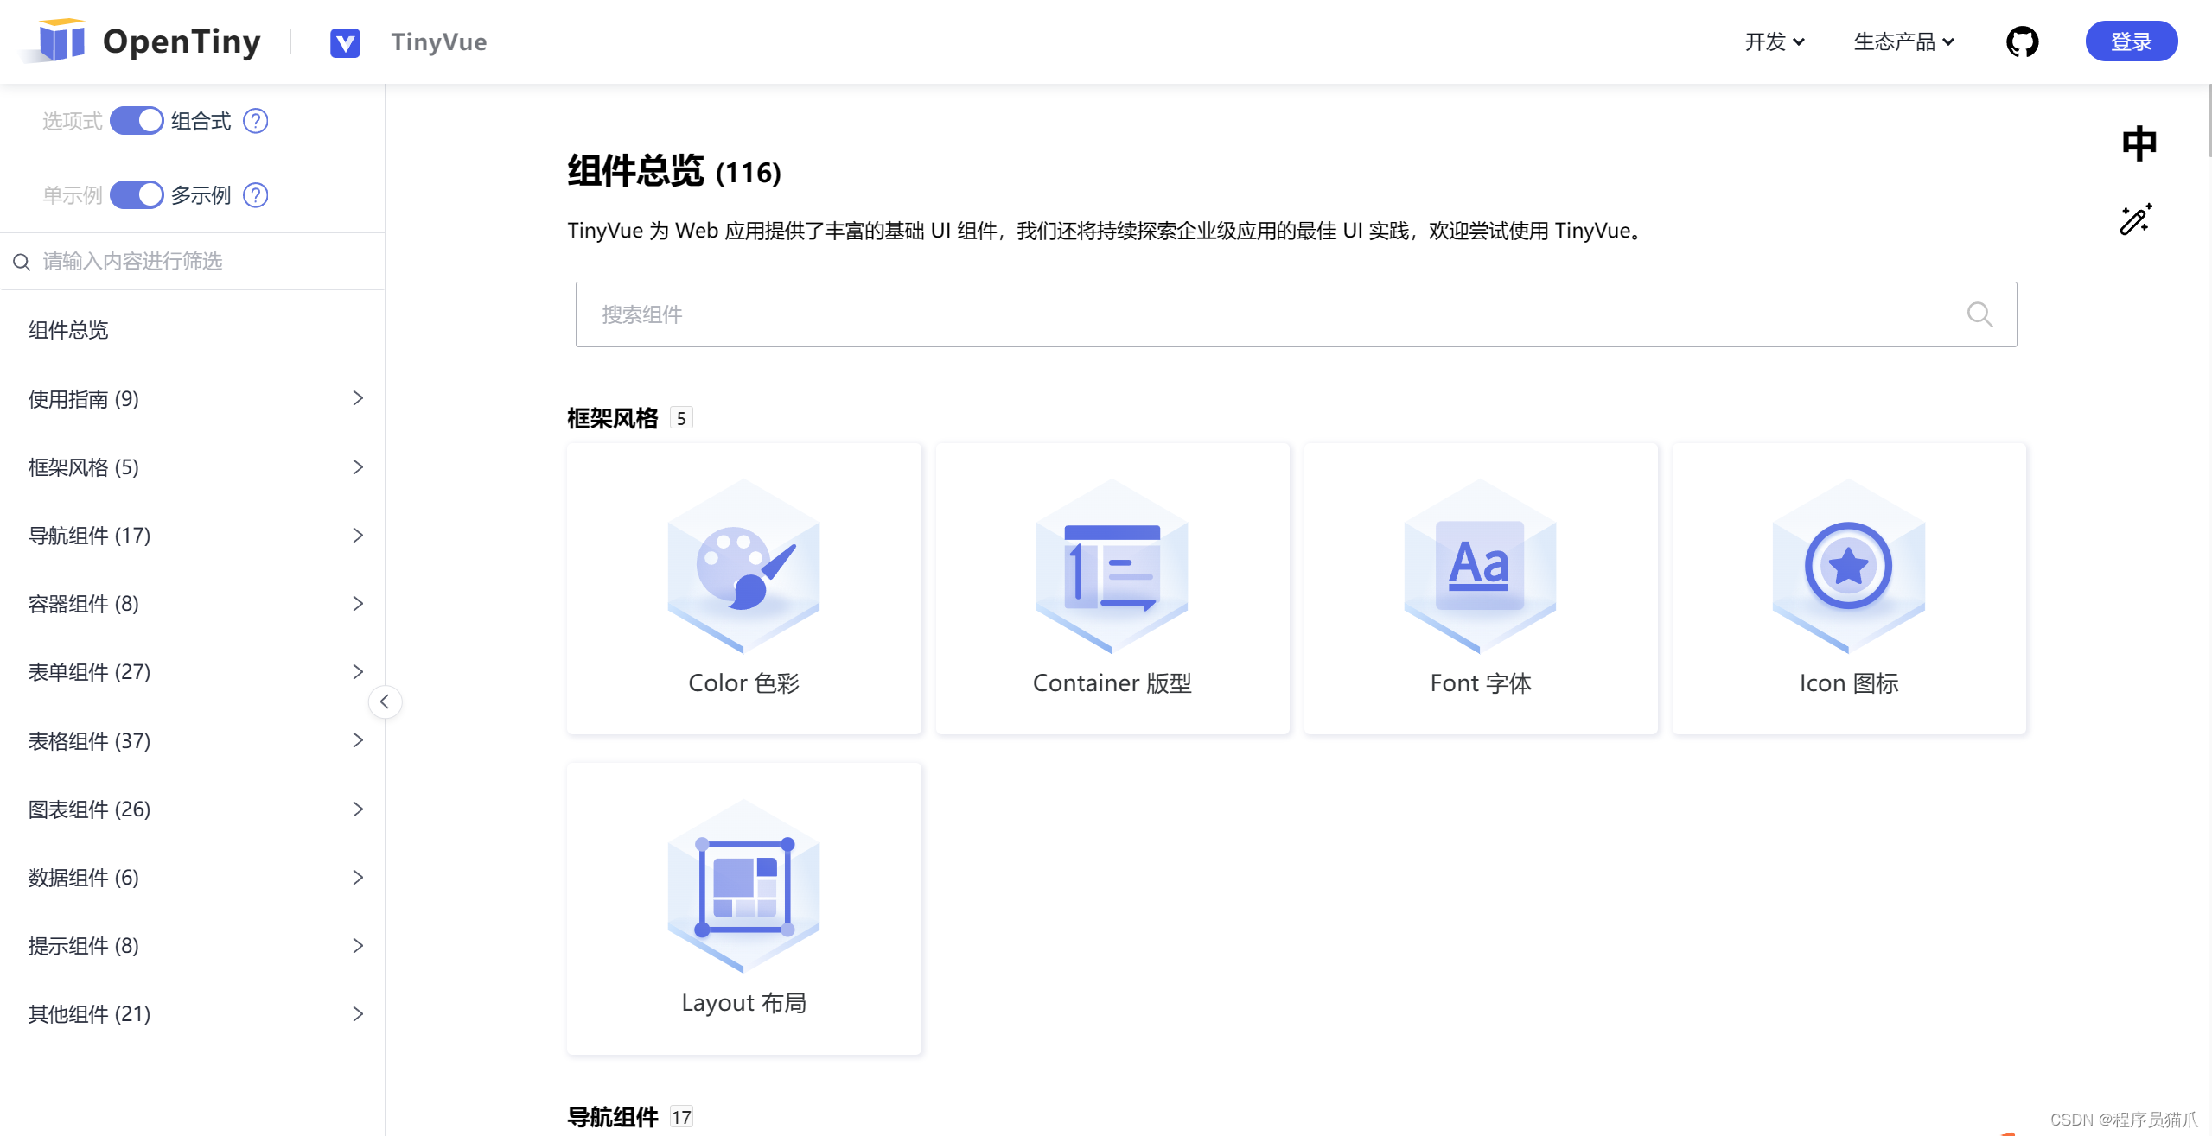Select the Color 色彩 component card
The height and width of the screenshot is (1136, 2212).
743,588
